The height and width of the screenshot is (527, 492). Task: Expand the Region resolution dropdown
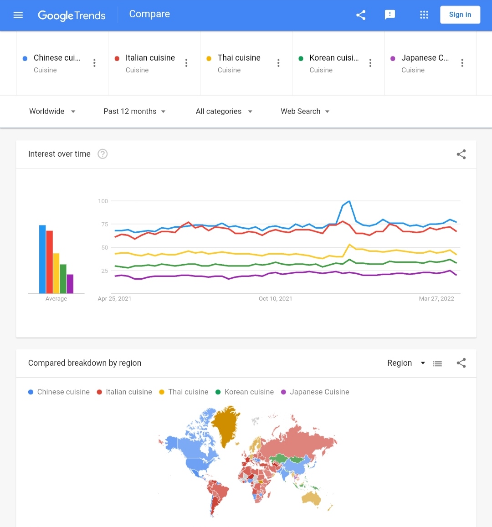click(x=406, y=363)
